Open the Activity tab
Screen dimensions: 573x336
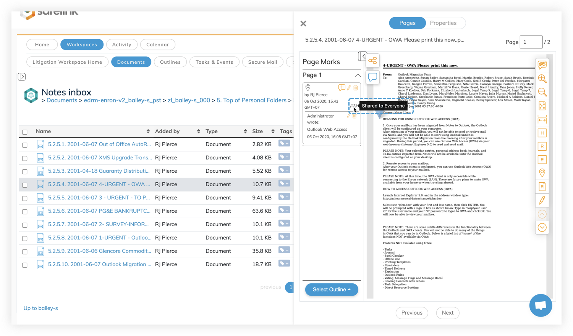pos(122,45)
